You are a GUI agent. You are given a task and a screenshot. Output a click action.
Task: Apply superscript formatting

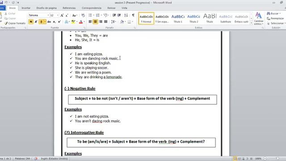tap(59, 22)
